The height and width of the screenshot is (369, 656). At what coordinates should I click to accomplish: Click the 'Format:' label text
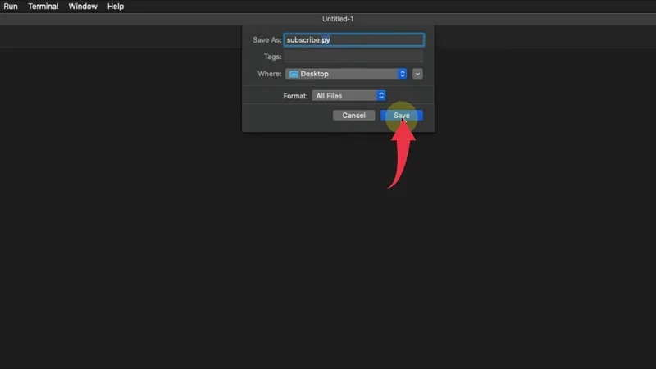tap(295, 96)
